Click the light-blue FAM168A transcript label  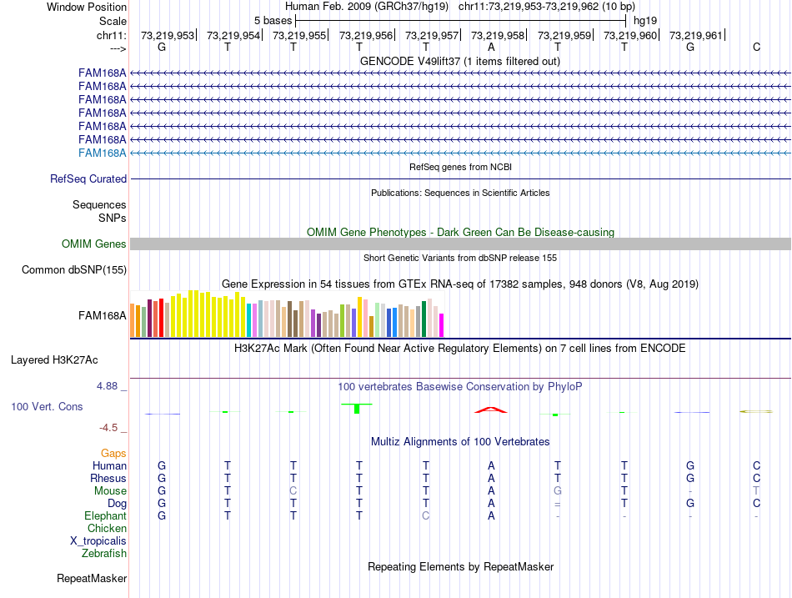point(102,153)
